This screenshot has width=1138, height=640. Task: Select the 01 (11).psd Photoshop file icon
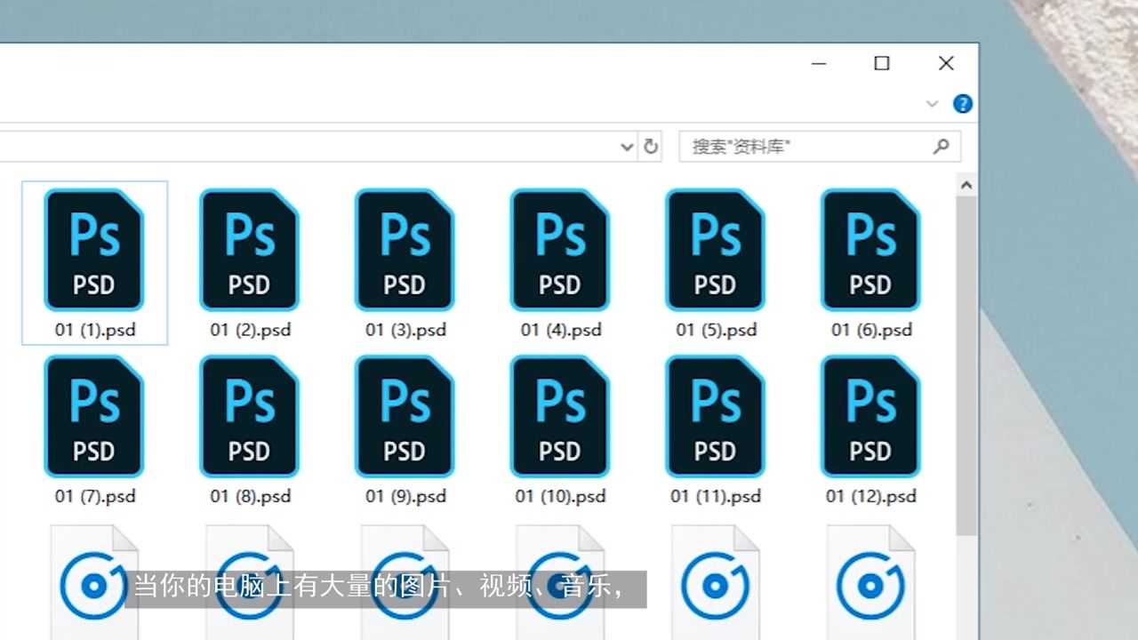click(x=716, y=416)
